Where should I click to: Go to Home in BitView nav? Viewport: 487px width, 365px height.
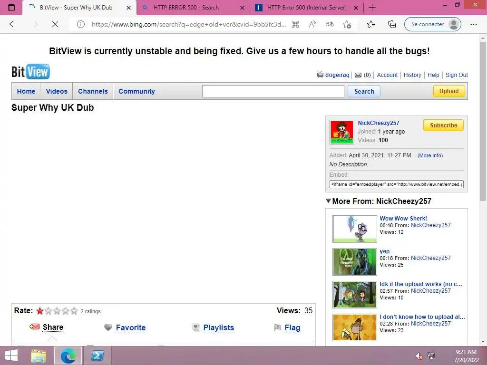pyautogui.click(x=26, y=91)
